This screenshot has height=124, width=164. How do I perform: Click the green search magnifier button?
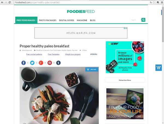143,20
